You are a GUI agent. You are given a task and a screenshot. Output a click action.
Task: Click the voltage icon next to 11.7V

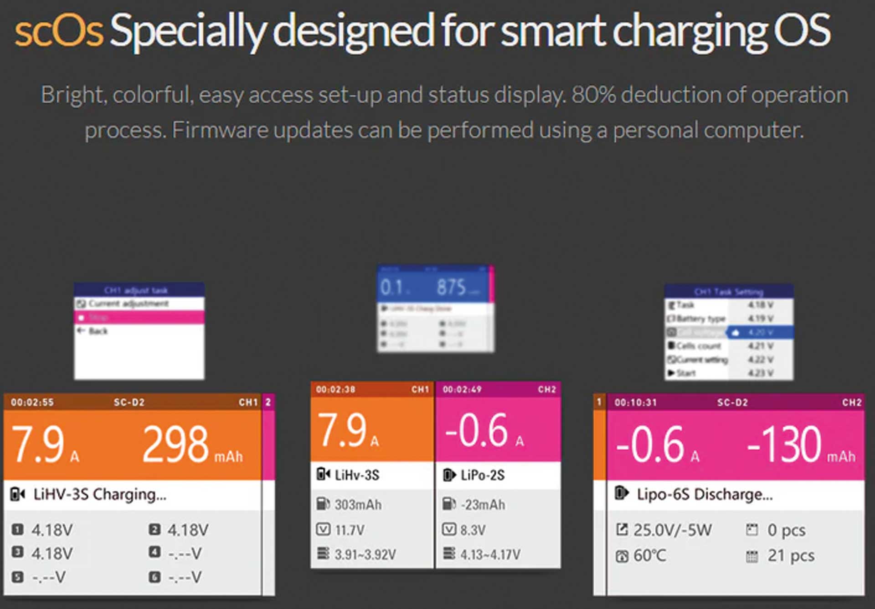[323, 529]
